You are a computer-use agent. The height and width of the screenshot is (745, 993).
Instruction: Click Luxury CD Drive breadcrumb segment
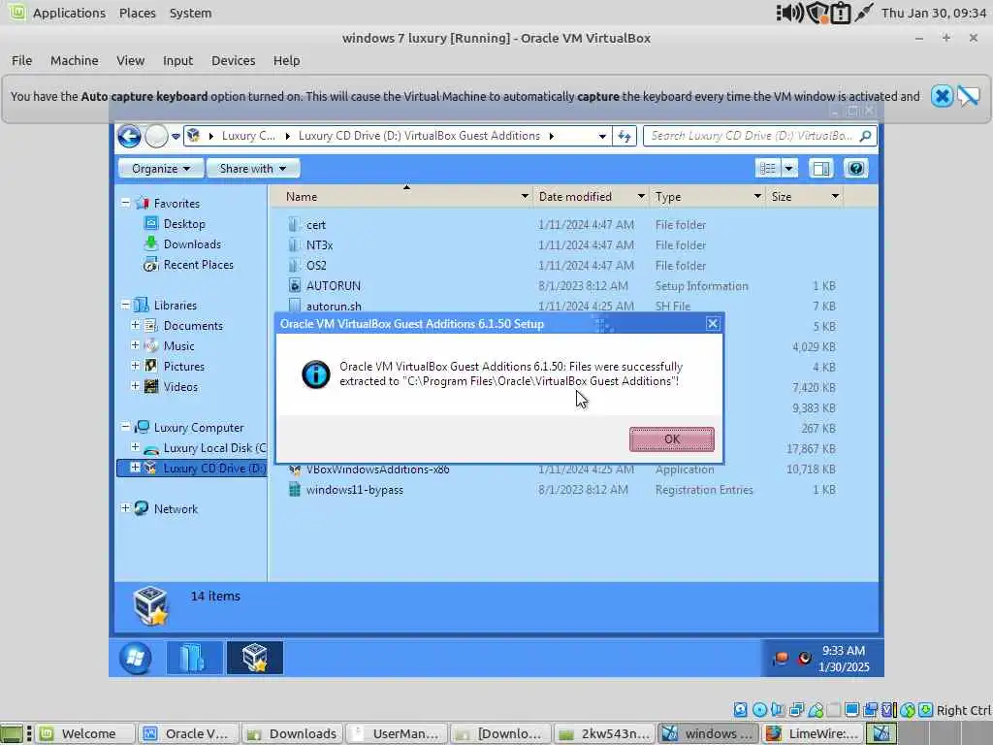(419, 136)
